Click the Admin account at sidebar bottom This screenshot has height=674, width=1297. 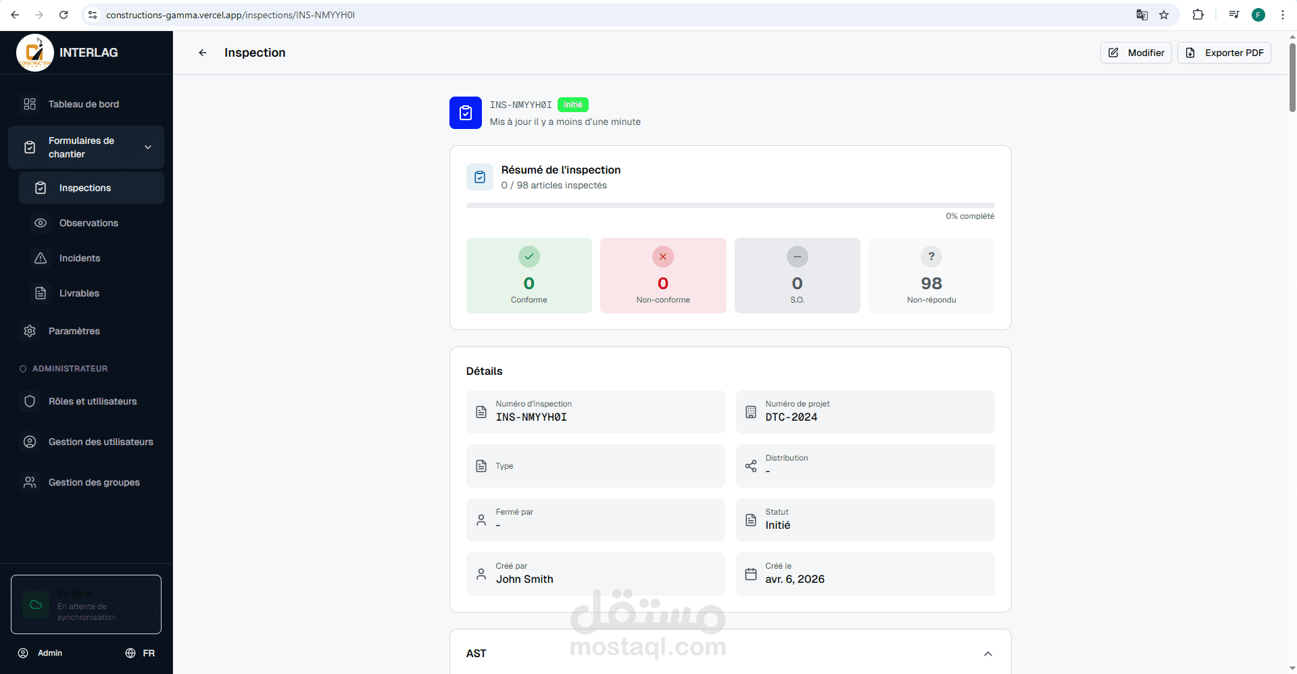point(41,653)
